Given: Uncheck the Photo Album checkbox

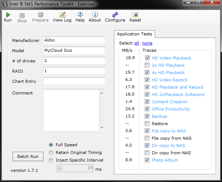Looking at the screenshot, I should 147,160.
